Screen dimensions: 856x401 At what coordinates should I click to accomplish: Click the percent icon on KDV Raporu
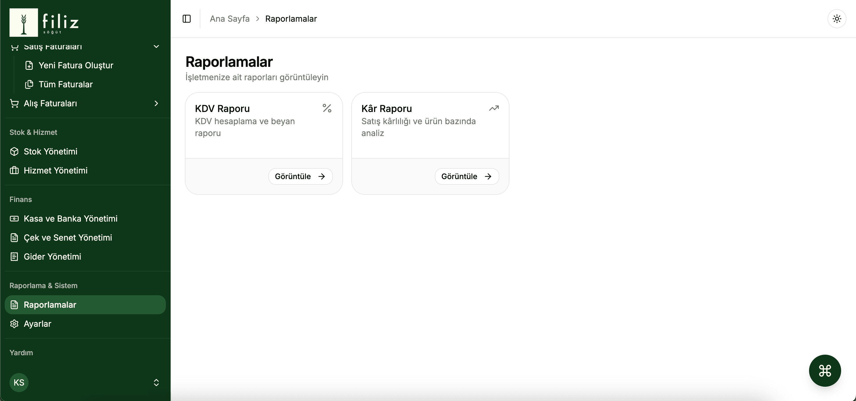(x=327, y=108)
